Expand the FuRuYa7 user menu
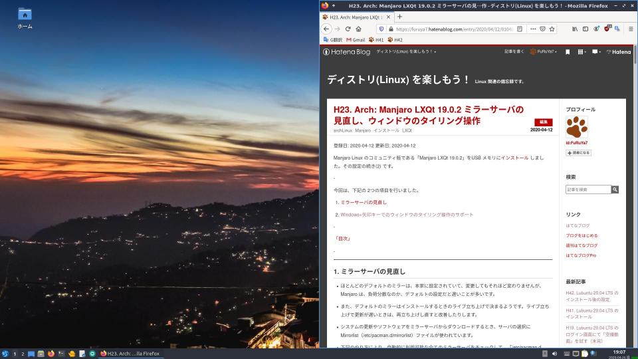Screen dimensions: 638x359 pyautogui.click(x=543, y=52)
